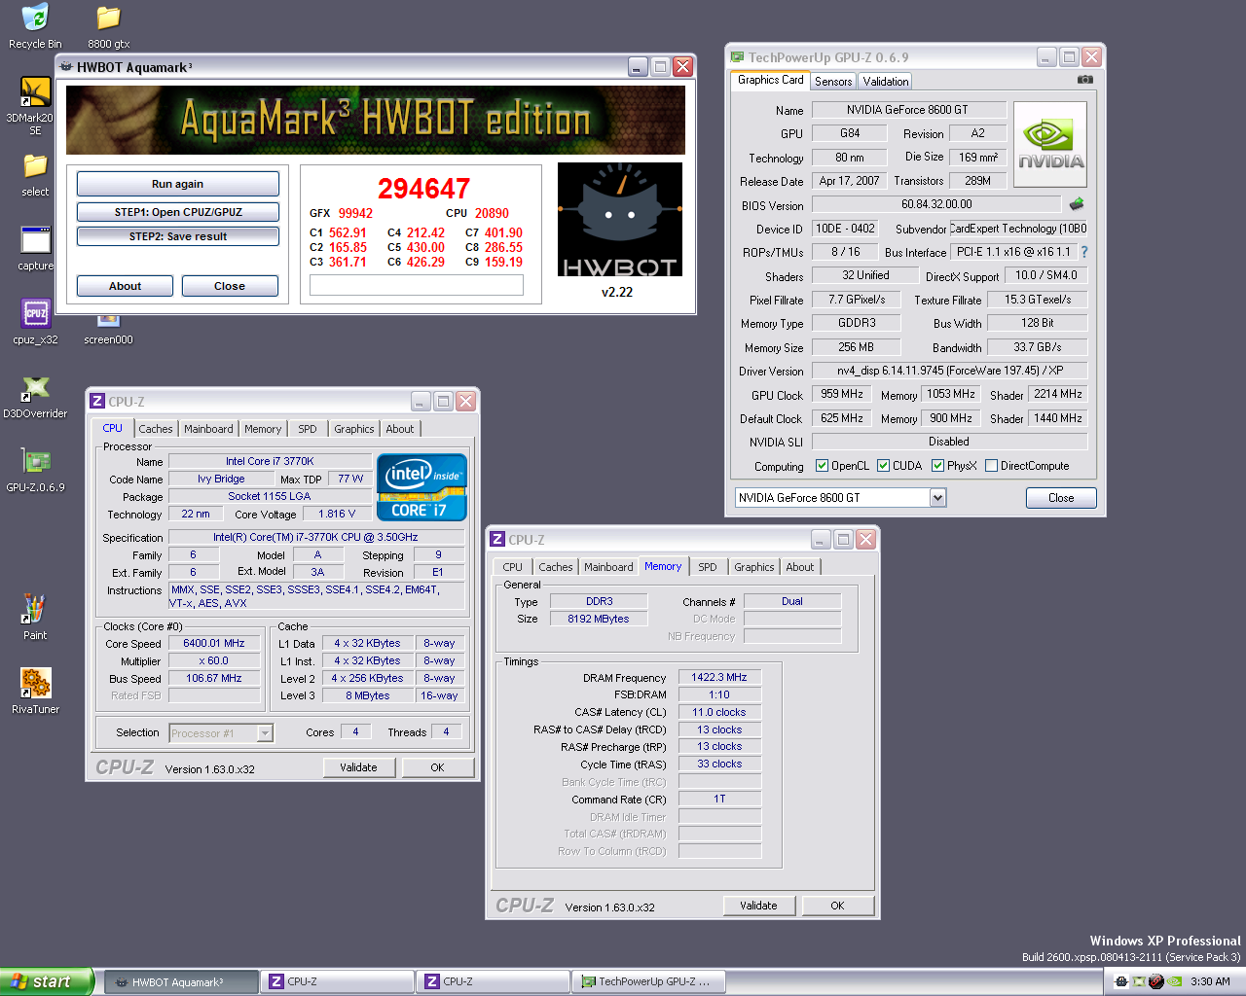Click Validate in CPU-Z CPU window

coord(358,767)
